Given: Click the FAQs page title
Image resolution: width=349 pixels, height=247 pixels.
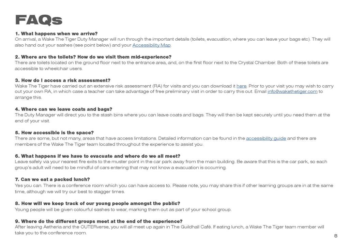Looking at the screenshot, I should pyautogui.click(x=39, y=20).
